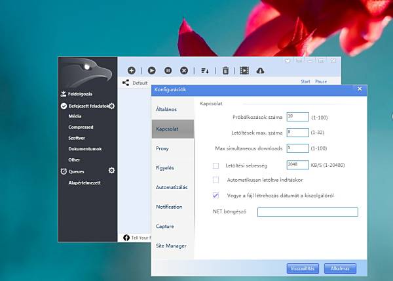Select the Site Manager tab

pos(171,246)
